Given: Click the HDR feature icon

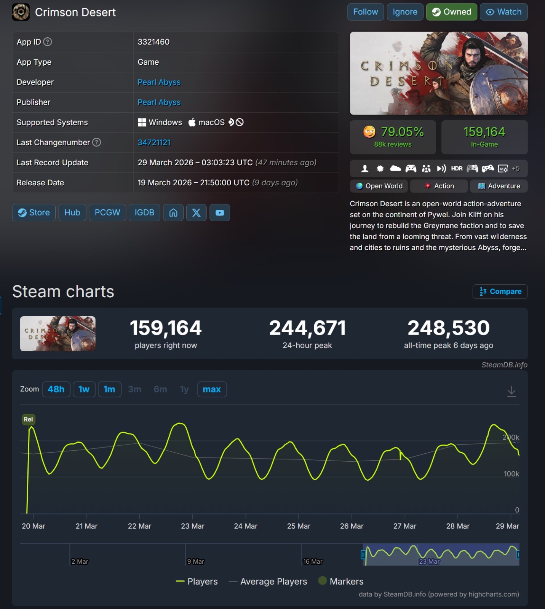Looking at the screenshot, I should point(457,169).
